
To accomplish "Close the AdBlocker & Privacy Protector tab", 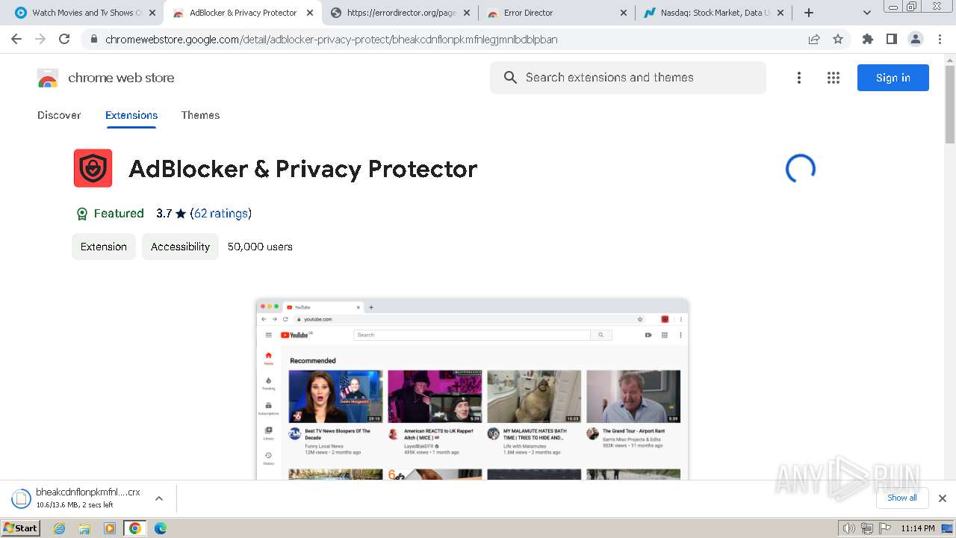I will click(310, 13).
